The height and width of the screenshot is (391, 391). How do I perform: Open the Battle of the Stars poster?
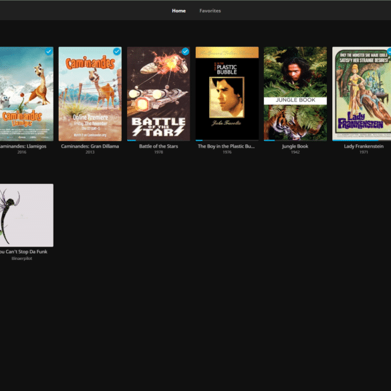158,94
